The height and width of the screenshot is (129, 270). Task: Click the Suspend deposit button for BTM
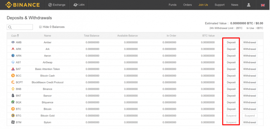point(231,122)
